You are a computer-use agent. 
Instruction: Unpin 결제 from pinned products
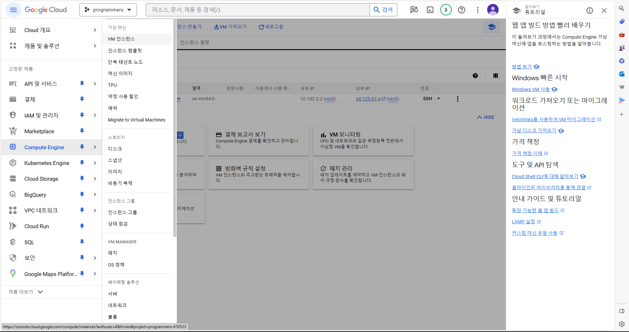point(82,99)
